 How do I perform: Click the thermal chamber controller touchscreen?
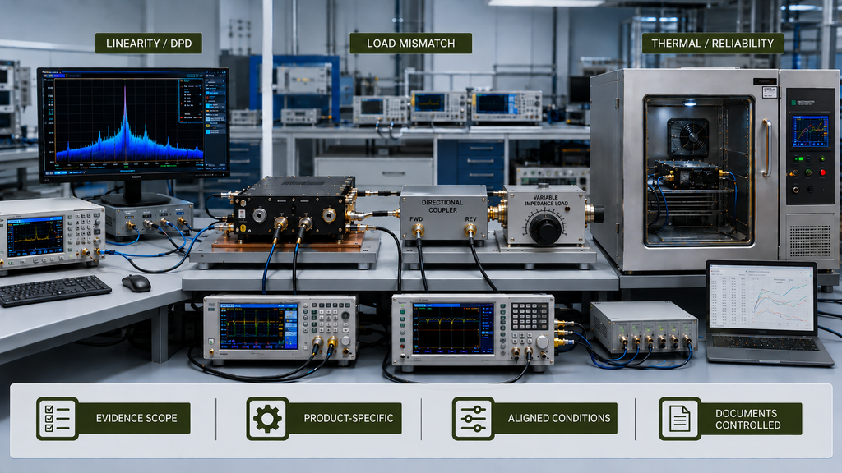(810, 131)
